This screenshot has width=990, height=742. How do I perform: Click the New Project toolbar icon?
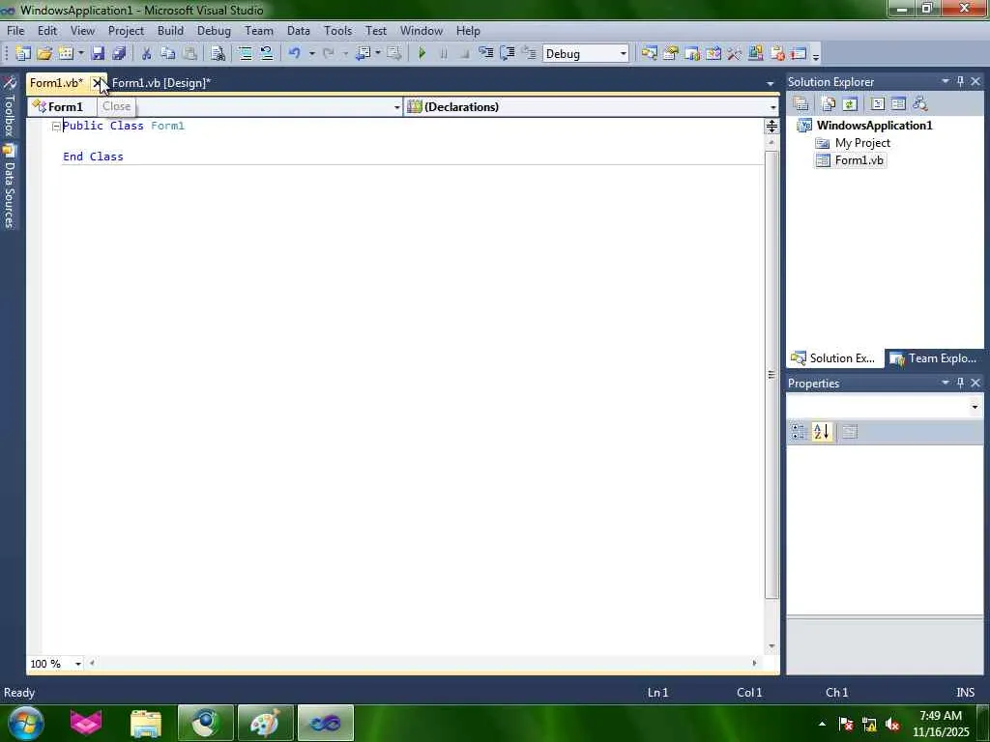[23, 54]
